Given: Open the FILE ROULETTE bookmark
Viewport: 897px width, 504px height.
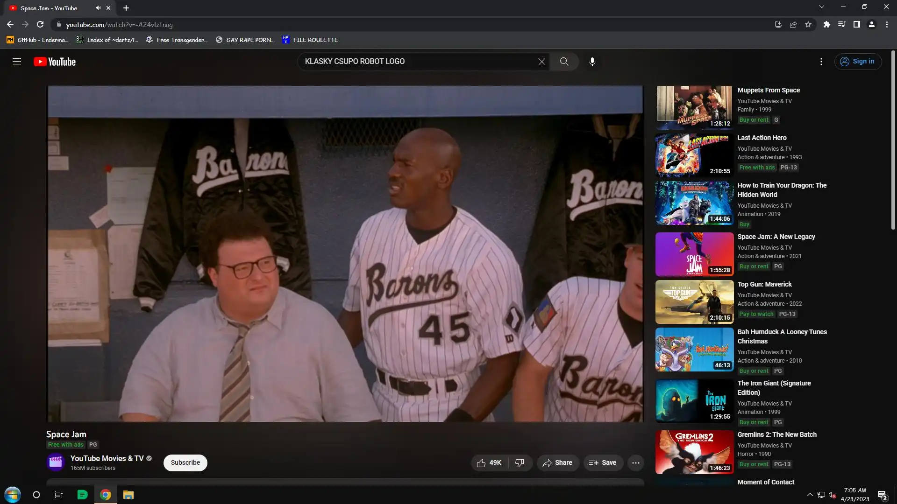Looking at the screenshot, I should pyautogui.click(x=310, y=40).
